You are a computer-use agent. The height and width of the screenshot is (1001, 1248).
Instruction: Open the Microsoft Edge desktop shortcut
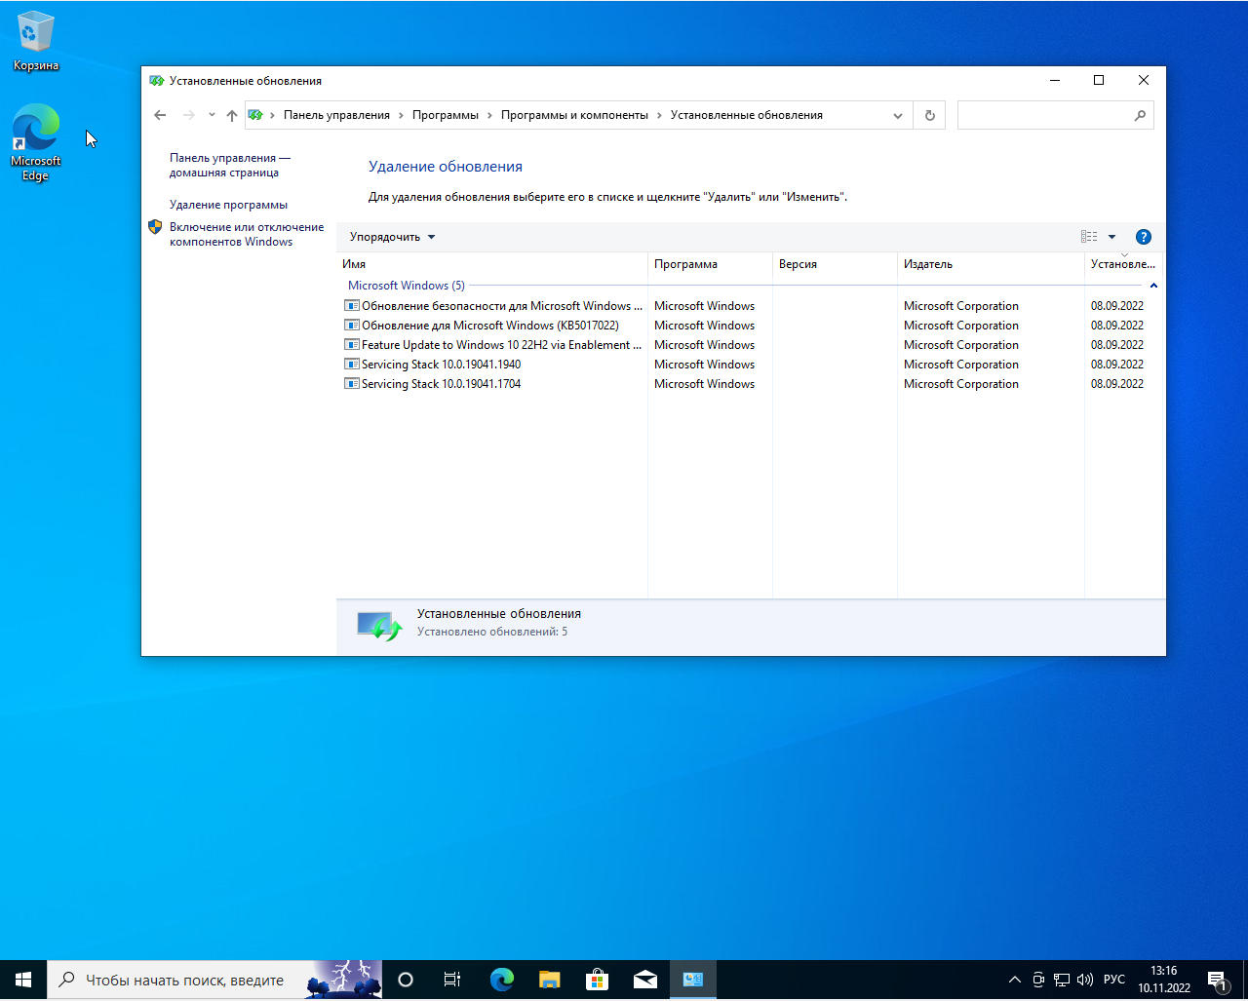tap(36, 142)
